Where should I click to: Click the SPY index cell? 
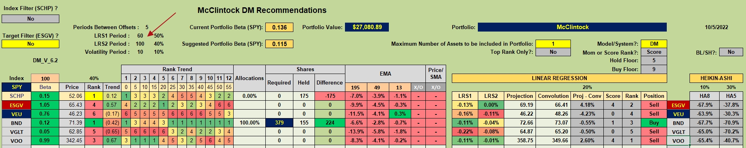tap(17, 87)
